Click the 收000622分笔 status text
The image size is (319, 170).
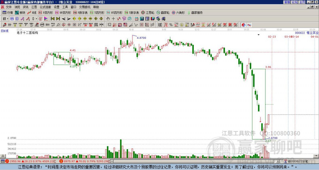(298, 161)
